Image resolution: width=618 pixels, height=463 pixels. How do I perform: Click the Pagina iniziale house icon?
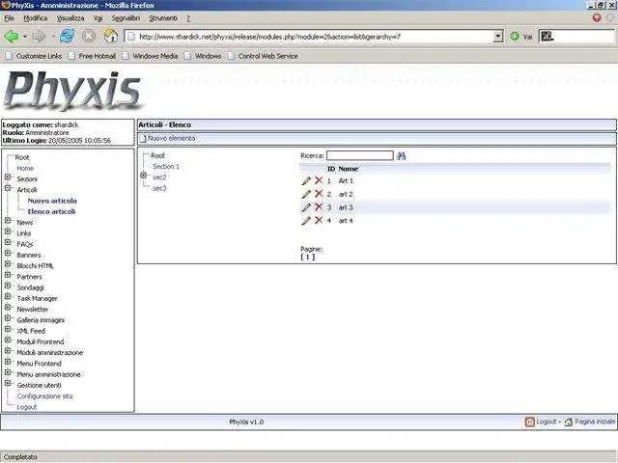(569, 422)
